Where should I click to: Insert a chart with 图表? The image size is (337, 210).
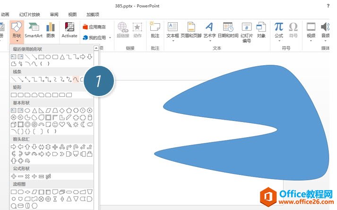pos(51,30)
